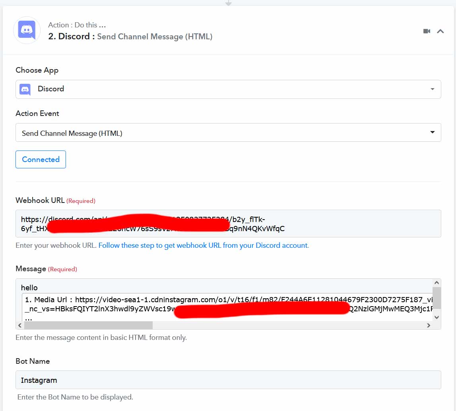Click the message horizontal scroll left arrow
The image size is (456, 411).
(20, 325)
